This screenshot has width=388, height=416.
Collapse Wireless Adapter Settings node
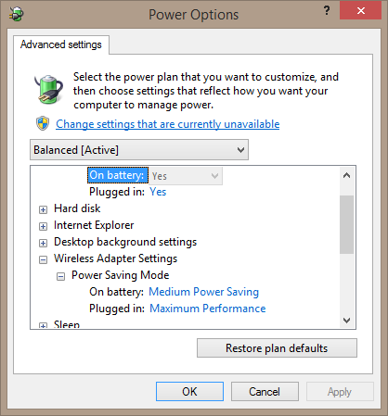point(43,259)
